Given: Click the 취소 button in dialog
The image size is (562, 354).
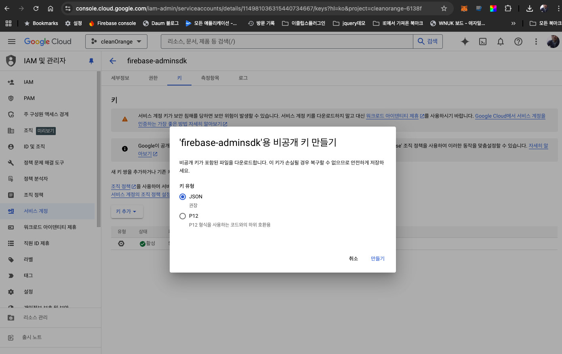Looking at the screenshot, I should click(x=354, y=258).
